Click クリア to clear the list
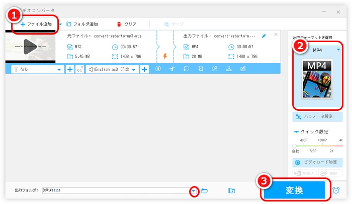Image resolution: width=352 pixels, height=204 pixels. pyautogui.click(x=127, y=24)
